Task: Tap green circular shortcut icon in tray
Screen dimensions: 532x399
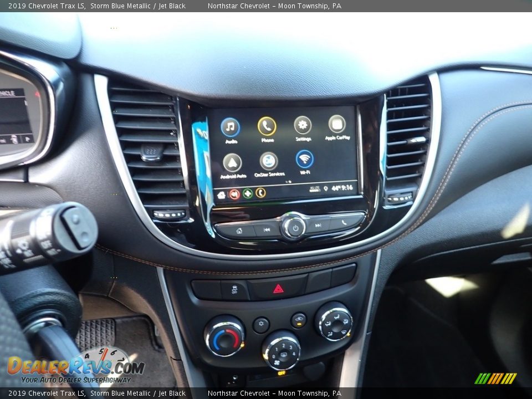Action: point(248,193)
